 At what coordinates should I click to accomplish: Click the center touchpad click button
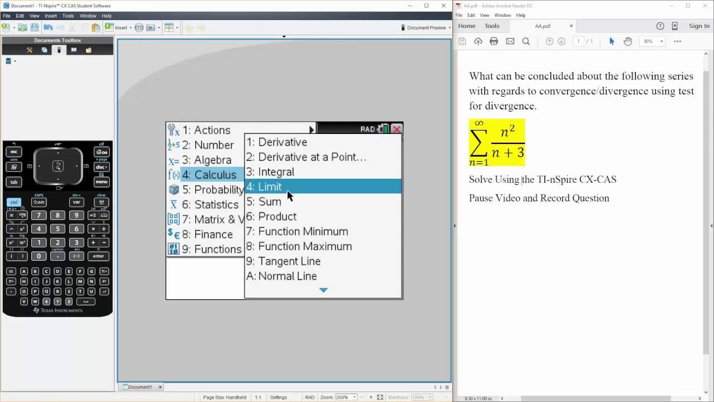click(x=58, y=166)
